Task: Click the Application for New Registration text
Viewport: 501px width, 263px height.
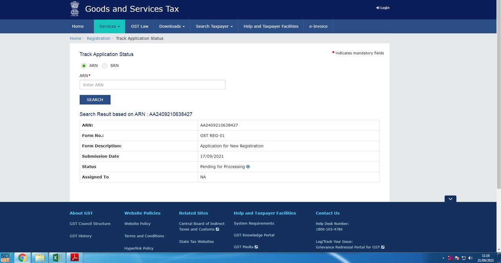Action: (232, 146)
